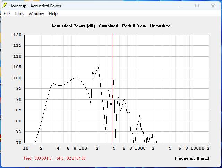Close the Hornresp Acoustical Power window
Viewport: 222px width, 168px height.
coord(213,6)
